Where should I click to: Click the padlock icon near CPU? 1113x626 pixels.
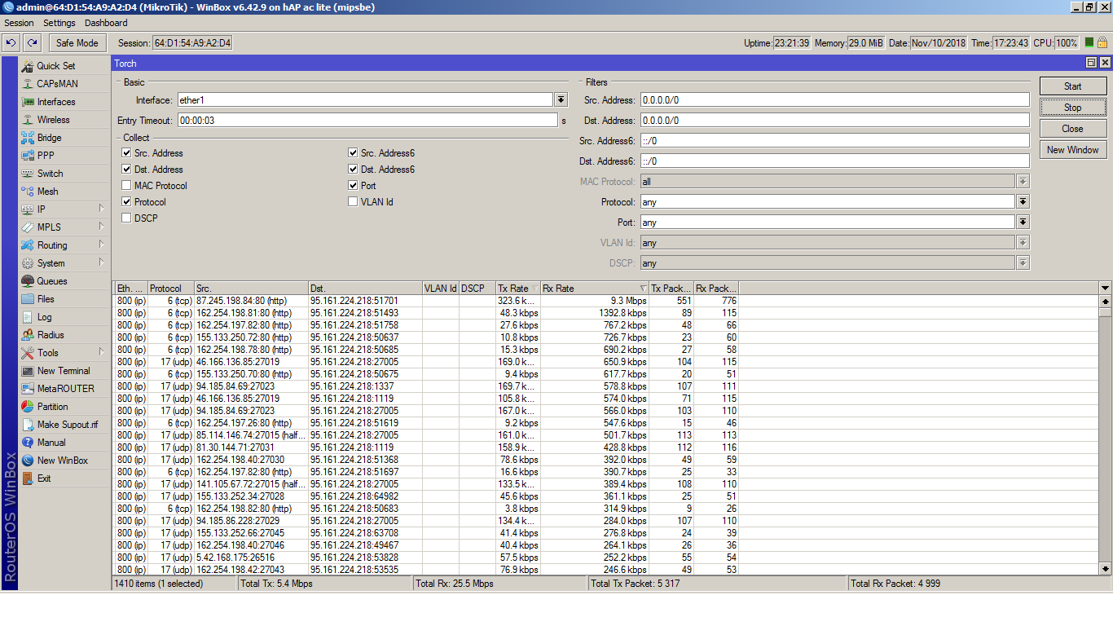(1102, 42)
